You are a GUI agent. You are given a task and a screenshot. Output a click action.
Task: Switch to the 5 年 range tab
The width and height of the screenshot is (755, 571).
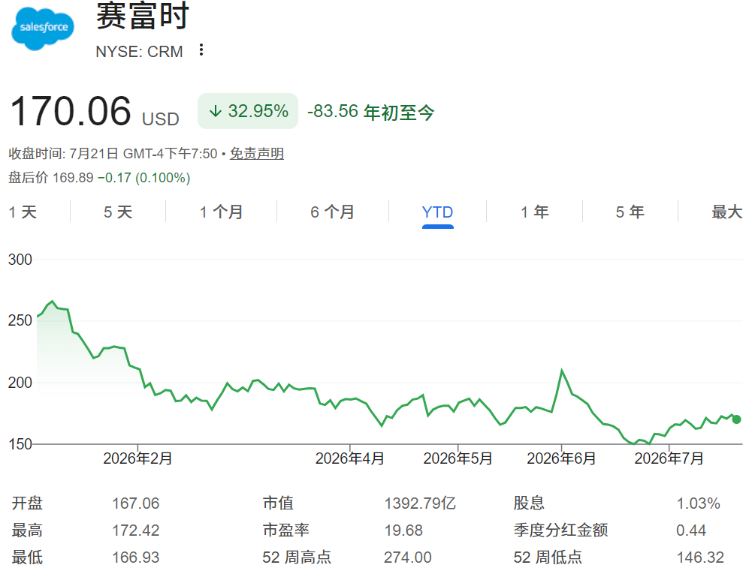(630, 212)
